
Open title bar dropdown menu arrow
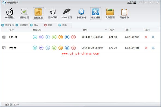pyautogui.click(x=140, y=3)
